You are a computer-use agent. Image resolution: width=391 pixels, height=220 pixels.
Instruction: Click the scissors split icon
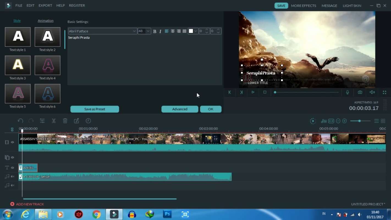click(54, 121)
